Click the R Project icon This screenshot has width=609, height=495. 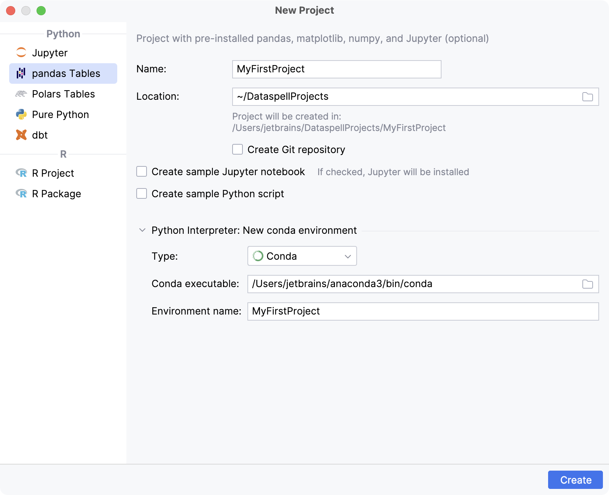(22, 173)
